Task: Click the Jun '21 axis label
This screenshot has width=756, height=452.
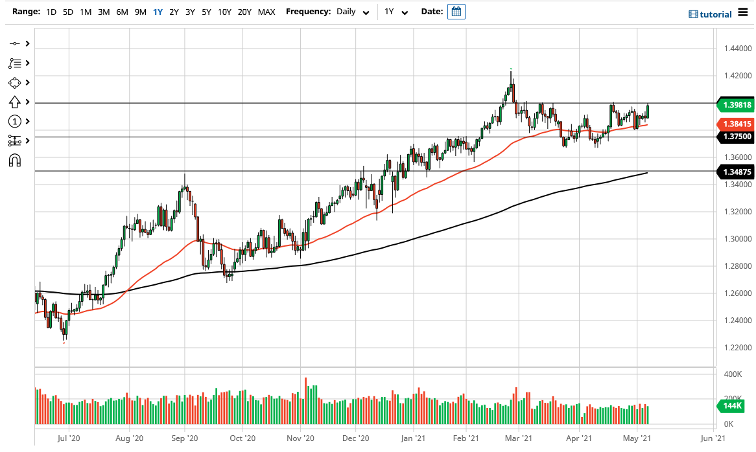Action: point(713,438)
